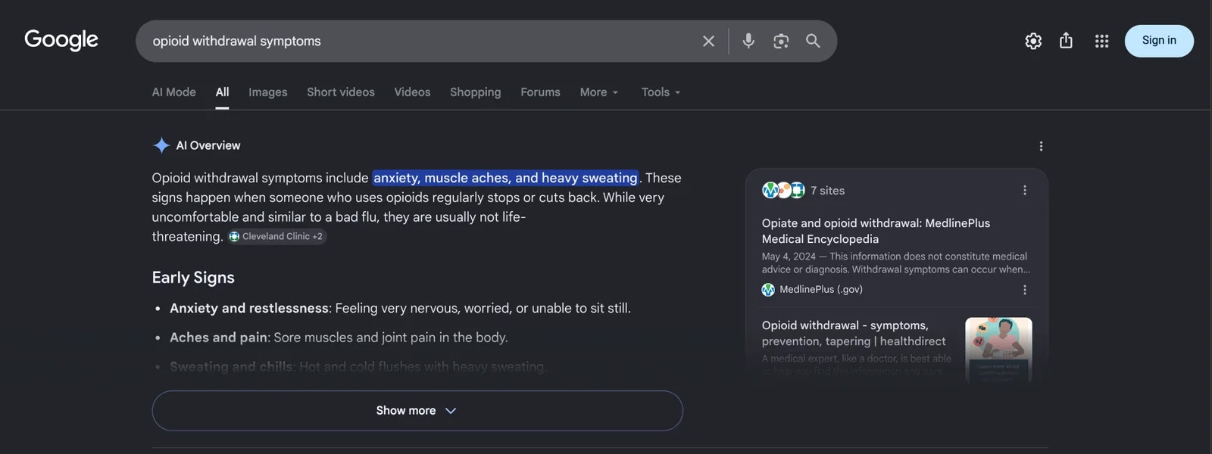Expand the More dropdown
The image size is (1212, 454).
point(599,92)
